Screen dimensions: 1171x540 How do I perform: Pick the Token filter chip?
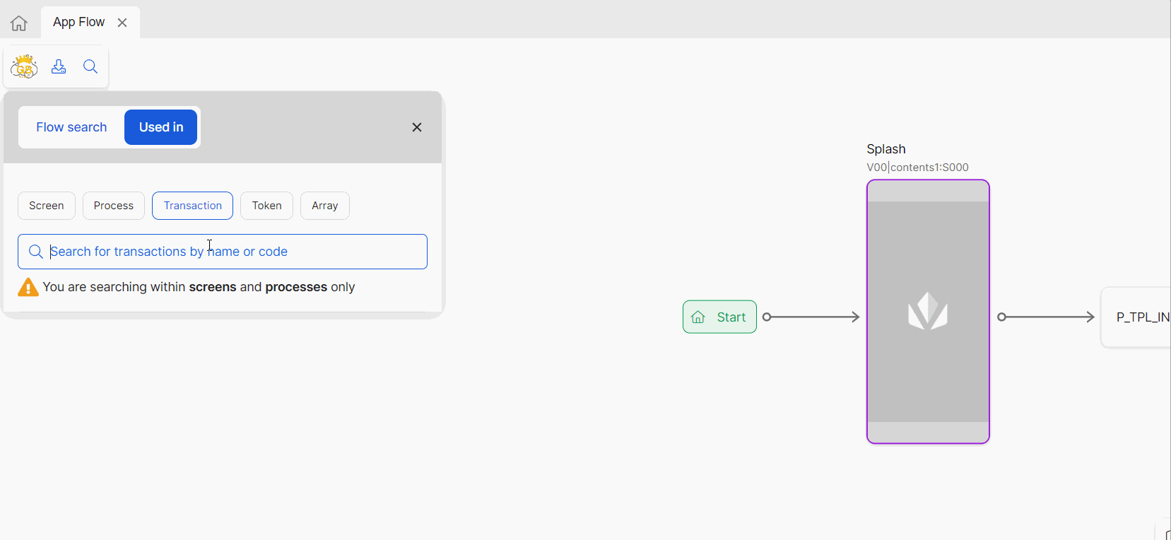[266, 206]
